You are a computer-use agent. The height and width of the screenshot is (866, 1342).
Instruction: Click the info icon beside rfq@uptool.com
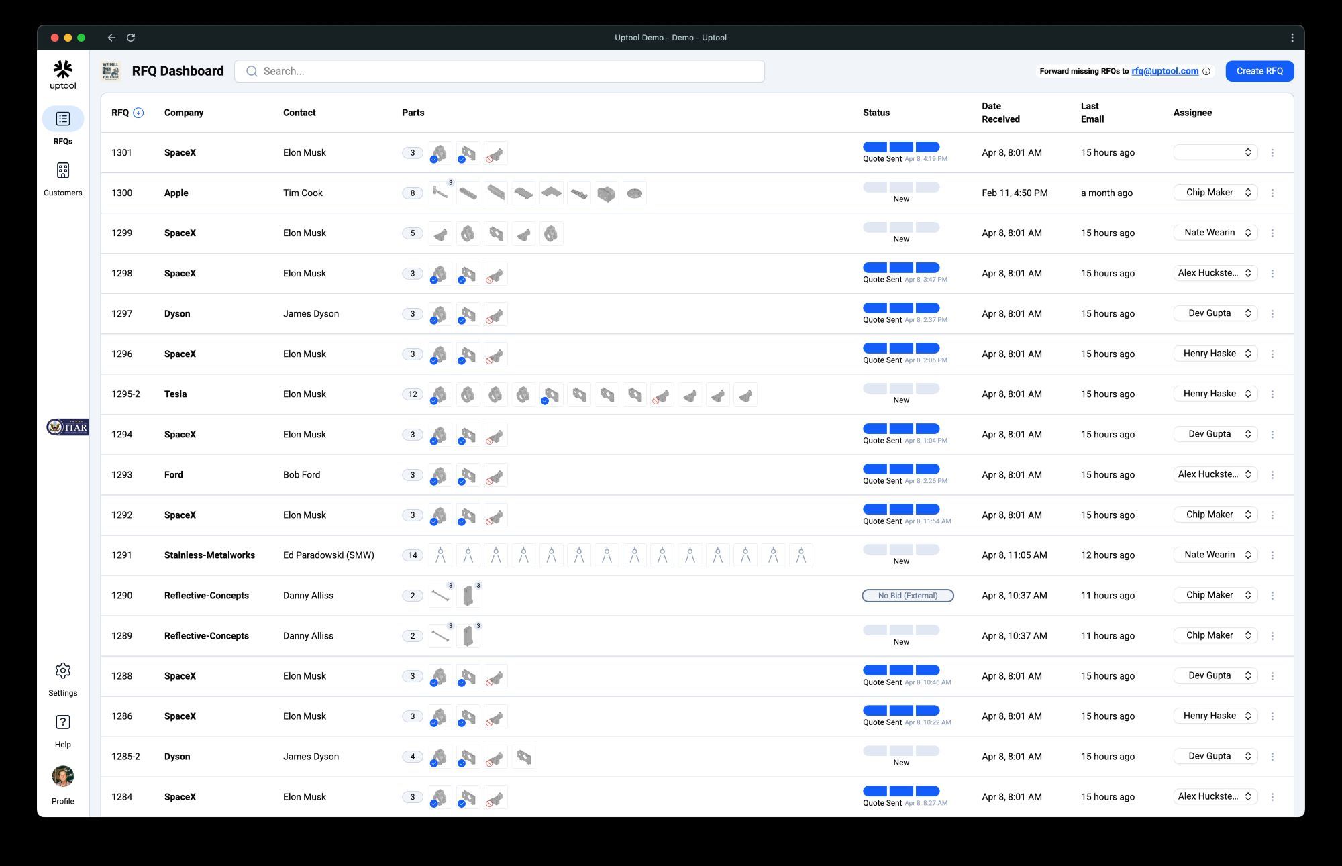tap(1206, 71)
